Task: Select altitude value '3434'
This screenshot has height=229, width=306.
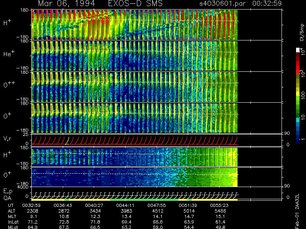Action: tap(95, 211)
